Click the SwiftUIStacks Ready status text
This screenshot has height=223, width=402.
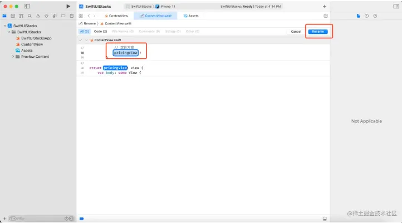tap(251, 7)
